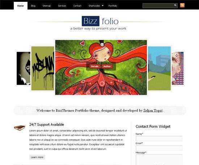Image resolution: width=199 pixels, height=165 pixels.
Task: Select the city park illustration thumbnail
Action: point(160,68)
